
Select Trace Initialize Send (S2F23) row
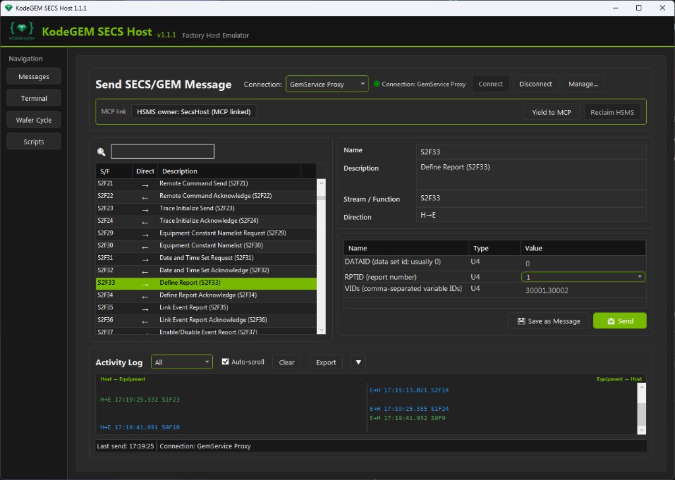point(206,208)
